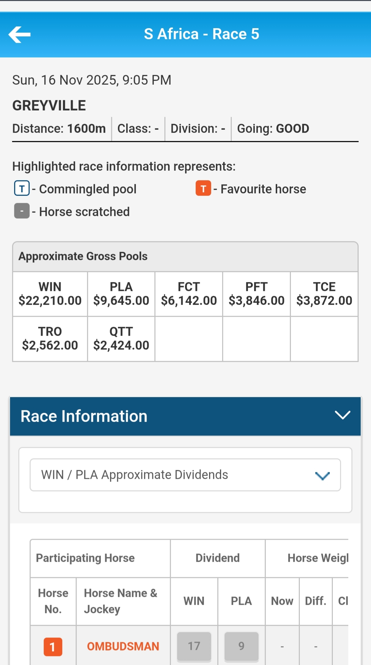Select horse number 1 orange badge
The width and height of the screenshot is (371, 665).
[53, 646]
